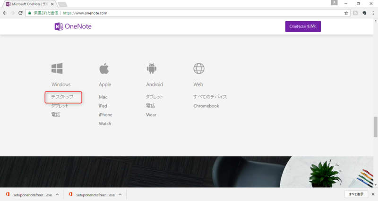Open the Apple Mac link
The image size is (378, 201).
coord(103,97)
